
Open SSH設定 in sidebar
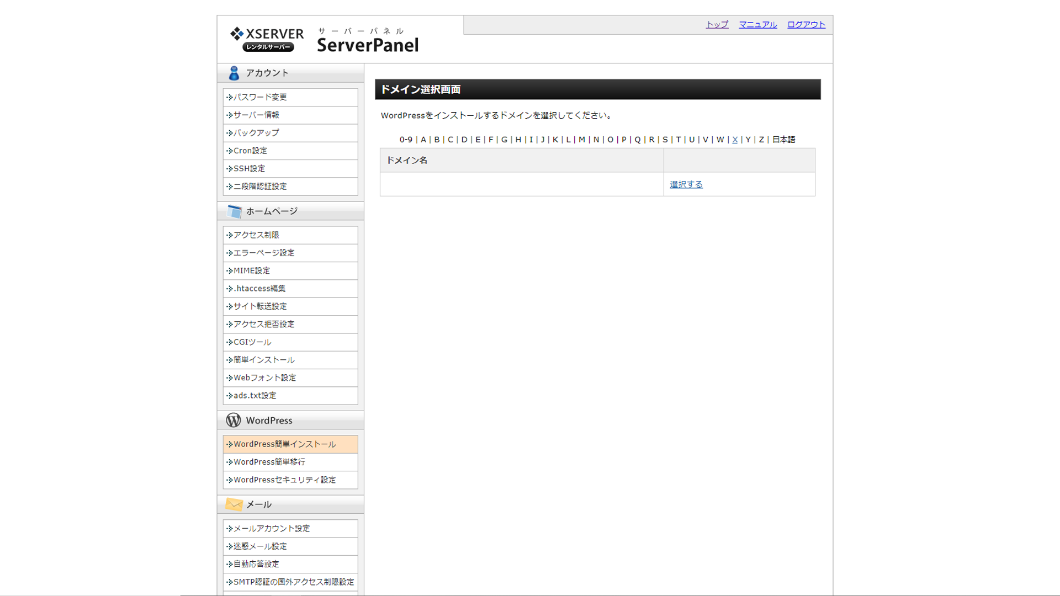249,168
